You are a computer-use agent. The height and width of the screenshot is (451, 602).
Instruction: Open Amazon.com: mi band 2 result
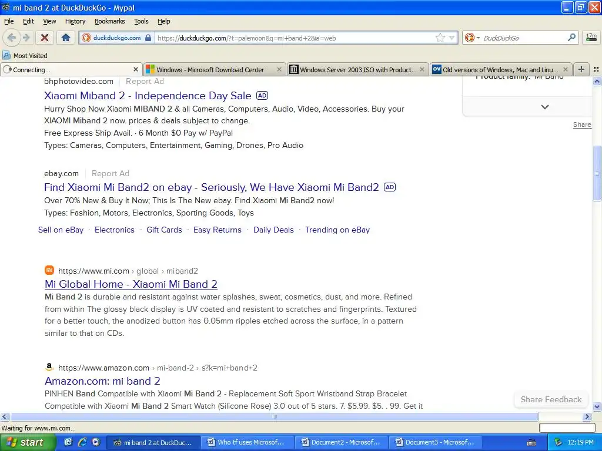(102, 381)
